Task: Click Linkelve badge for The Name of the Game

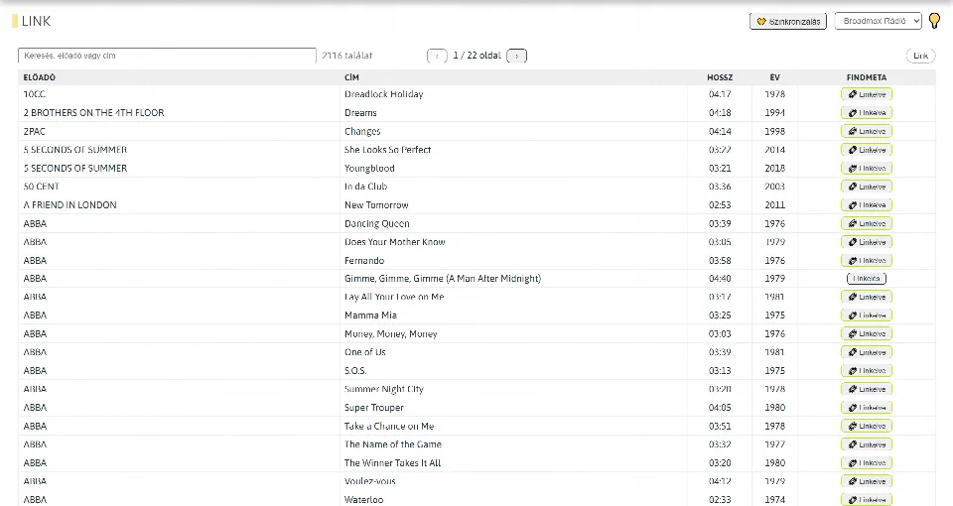Action: [x=867, y=444]
